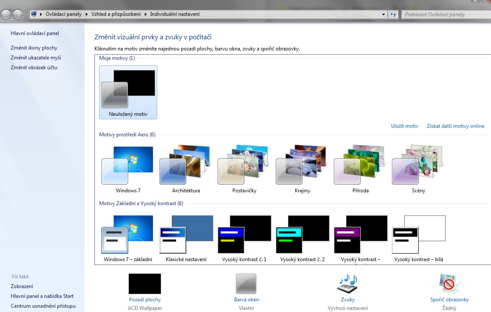Open Změnit ikony plochy
Viewport: 491px width, 312px height.
34,47
